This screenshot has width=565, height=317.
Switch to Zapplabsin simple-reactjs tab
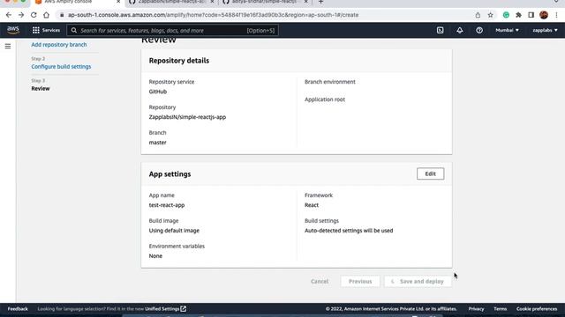click(171, 2)
